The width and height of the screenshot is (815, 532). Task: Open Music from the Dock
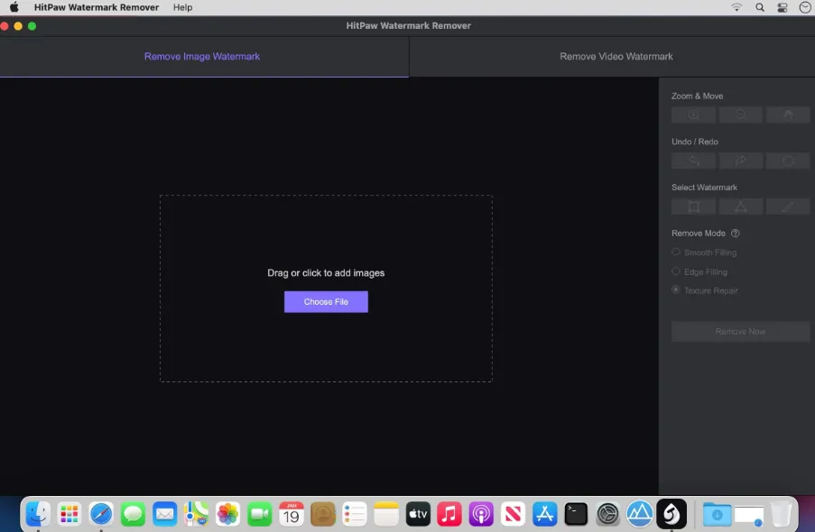(449, 514)
